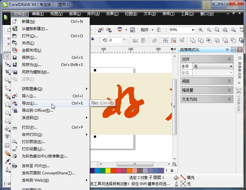Select the Ellipse tool
The height and width of the screenshot is (190, 246).
(7, 113)
